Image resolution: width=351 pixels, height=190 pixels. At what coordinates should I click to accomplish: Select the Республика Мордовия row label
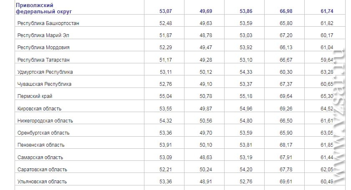43,47
